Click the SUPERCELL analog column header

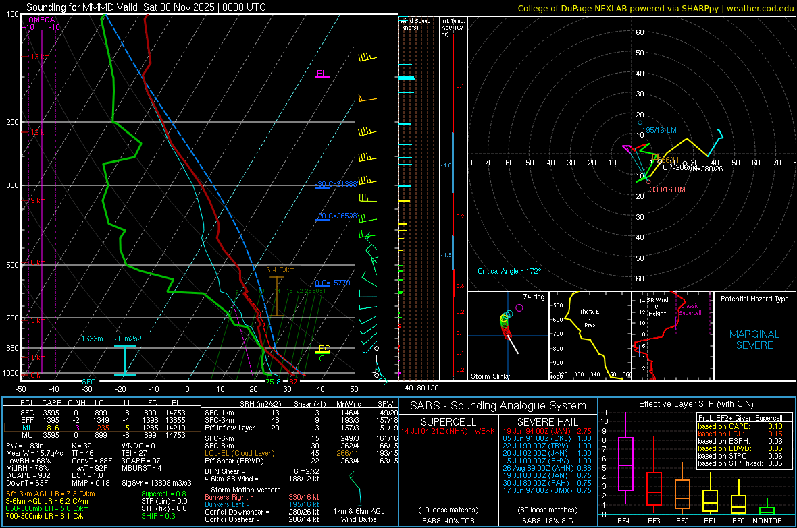pos(448,422)
